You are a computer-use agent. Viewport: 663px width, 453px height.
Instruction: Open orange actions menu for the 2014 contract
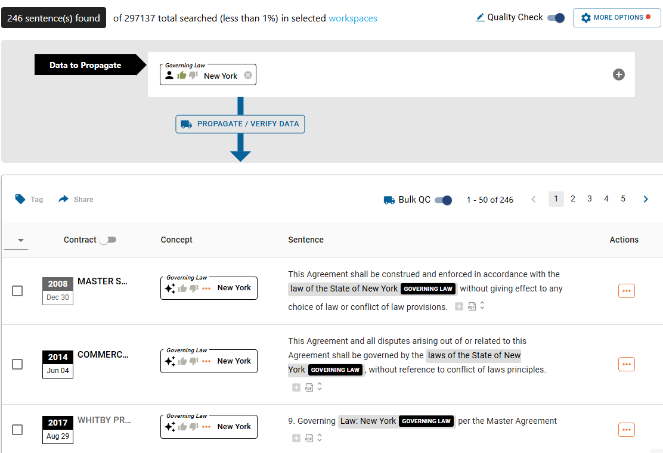point(626,364)
